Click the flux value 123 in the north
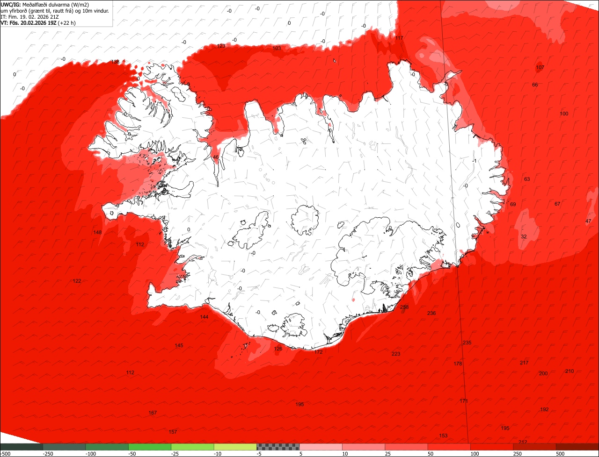The width and height of the screenshot is (599, 457). pos(221,46)
